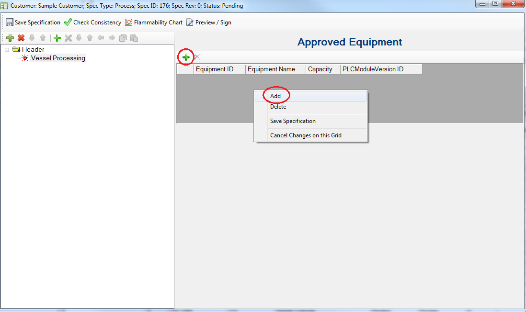Click the red X delete icon above tree

tap(21, 38)
